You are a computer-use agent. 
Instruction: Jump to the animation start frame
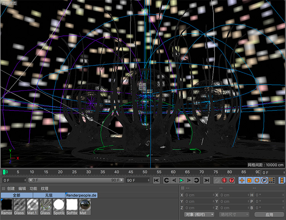(x=156, y=180)
